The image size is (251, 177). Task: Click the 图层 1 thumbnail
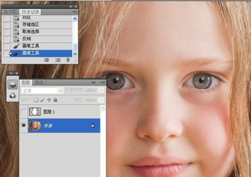[x=35, y=111]
